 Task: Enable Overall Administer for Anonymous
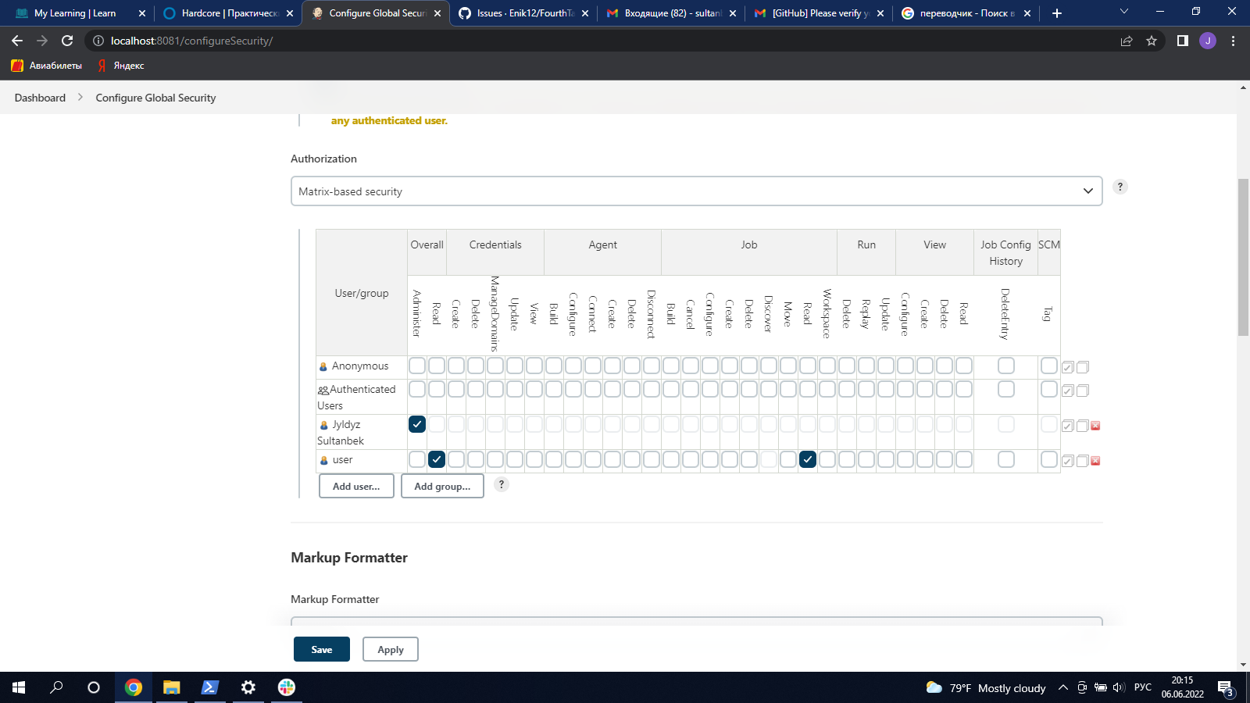(x=417, y=366)
